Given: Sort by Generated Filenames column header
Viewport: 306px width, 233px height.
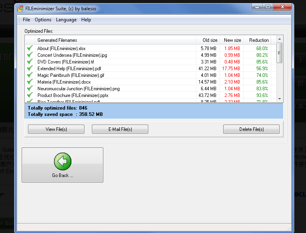Looking at the screenshot, I should (116, 40).
